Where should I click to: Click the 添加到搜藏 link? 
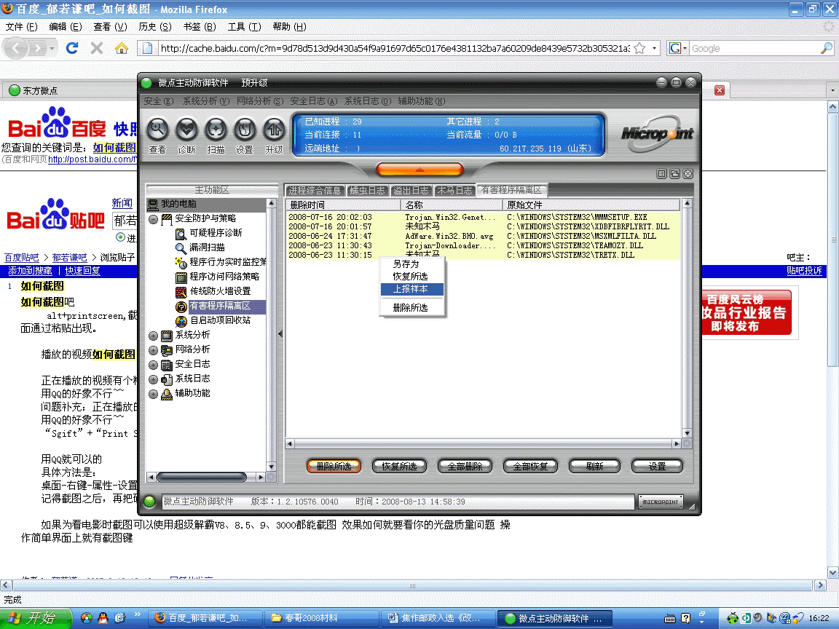(30, 271)
